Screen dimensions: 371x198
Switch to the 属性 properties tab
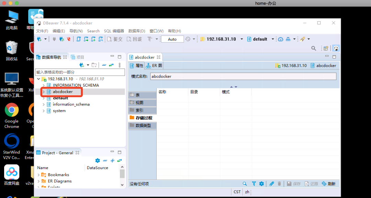click(137, 66)
